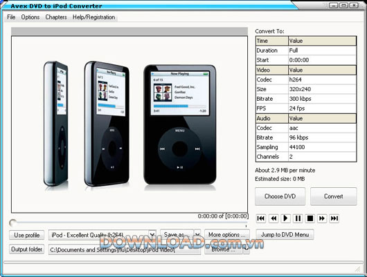Click the Sampling value 44100
Screen dimensions: 367x277
[322, 147]
